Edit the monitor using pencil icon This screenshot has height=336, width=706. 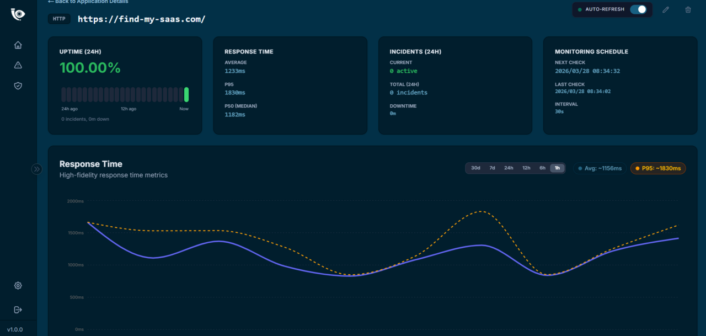(x=666, y=9)
